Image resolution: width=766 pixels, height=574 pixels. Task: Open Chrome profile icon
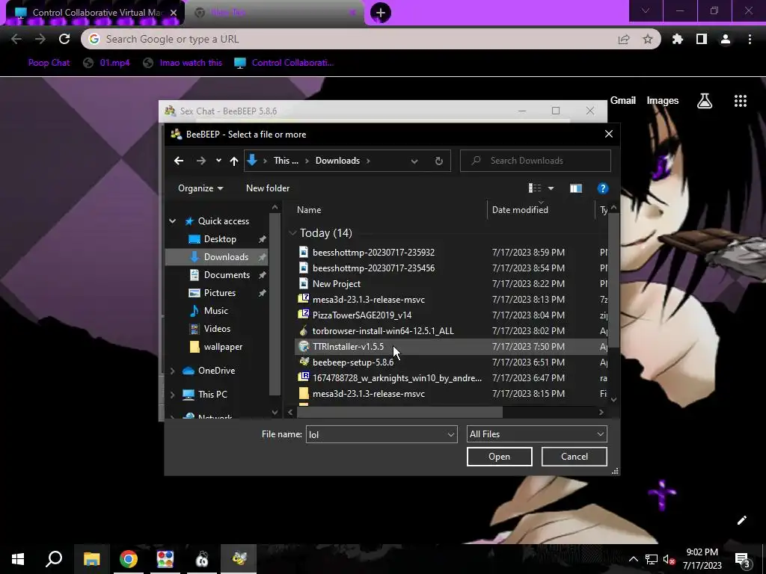(x=726, y=39)
